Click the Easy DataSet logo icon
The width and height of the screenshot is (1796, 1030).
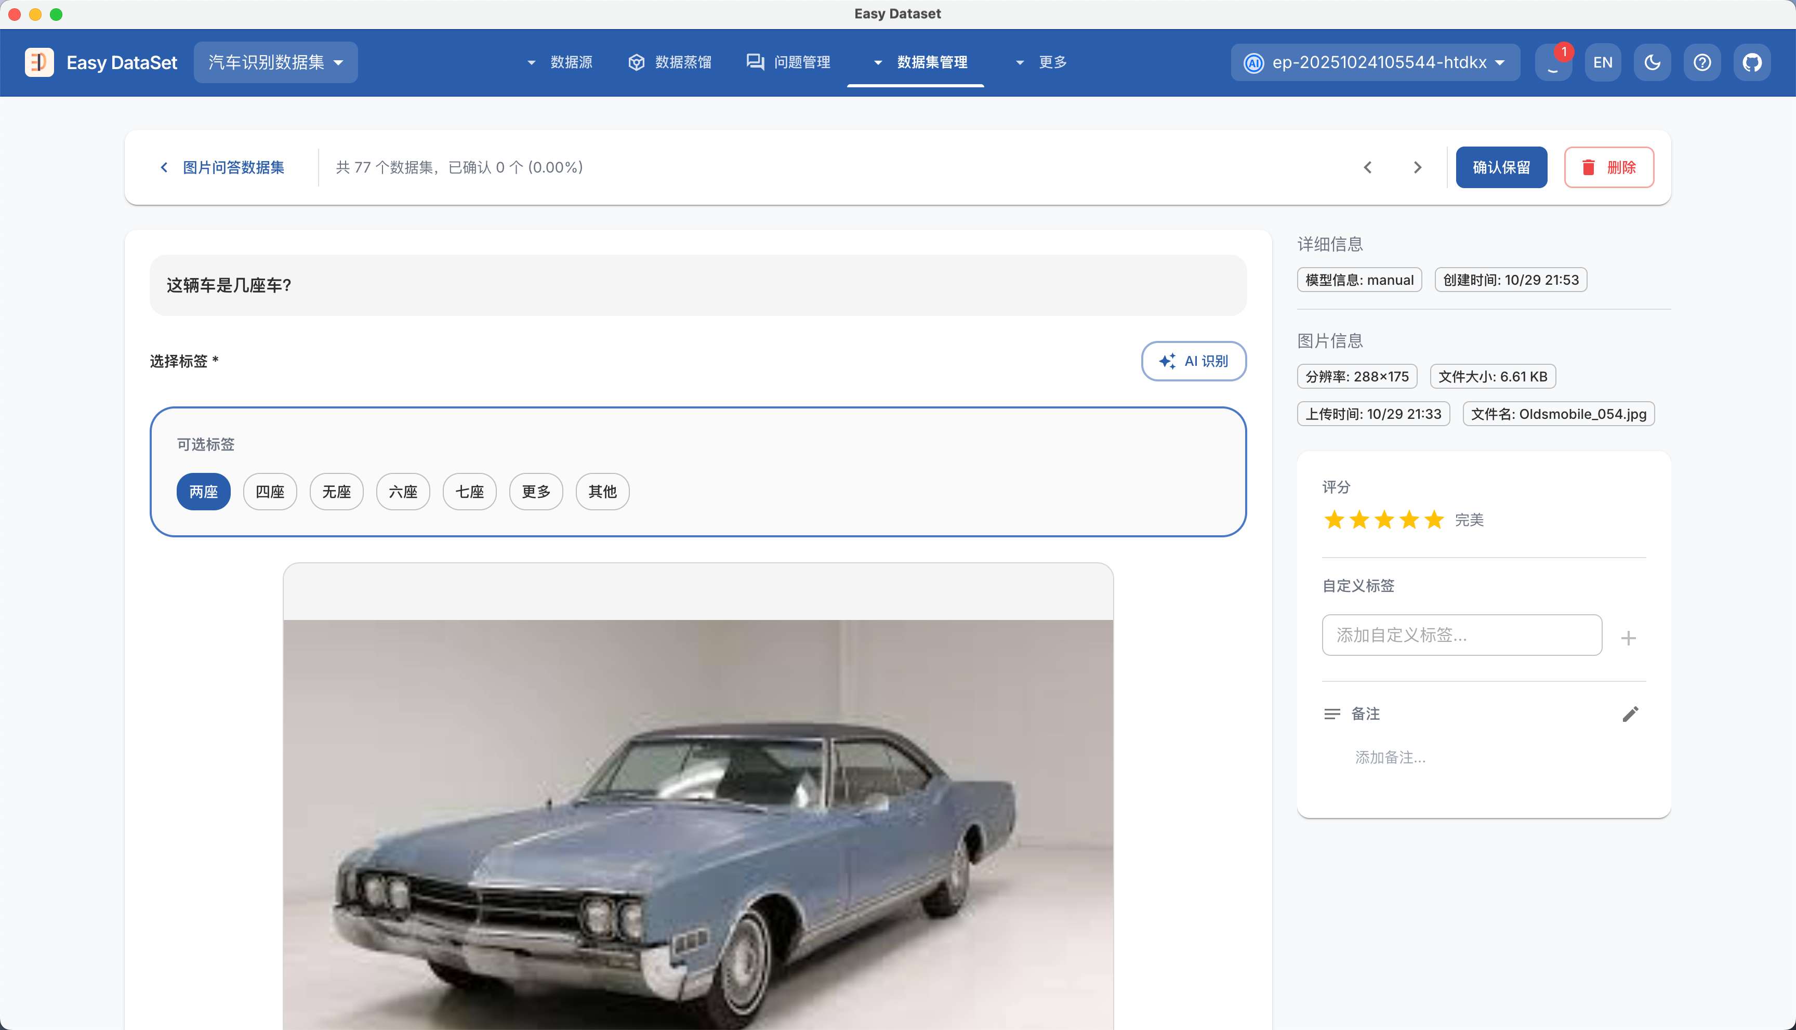39,62
